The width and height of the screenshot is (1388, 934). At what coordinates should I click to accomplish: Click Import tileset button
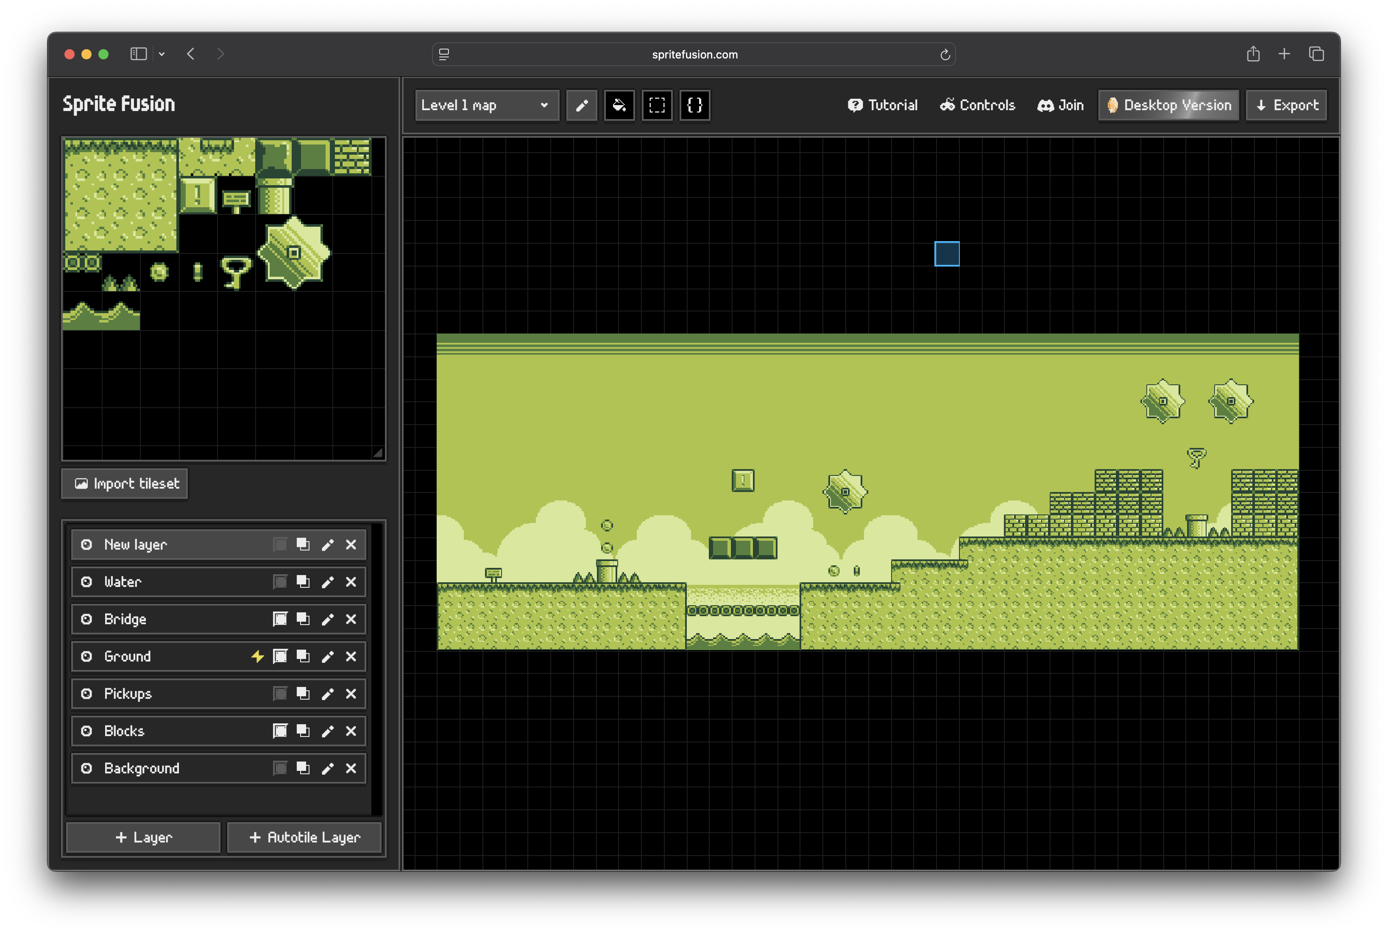[x=125, y=484]
